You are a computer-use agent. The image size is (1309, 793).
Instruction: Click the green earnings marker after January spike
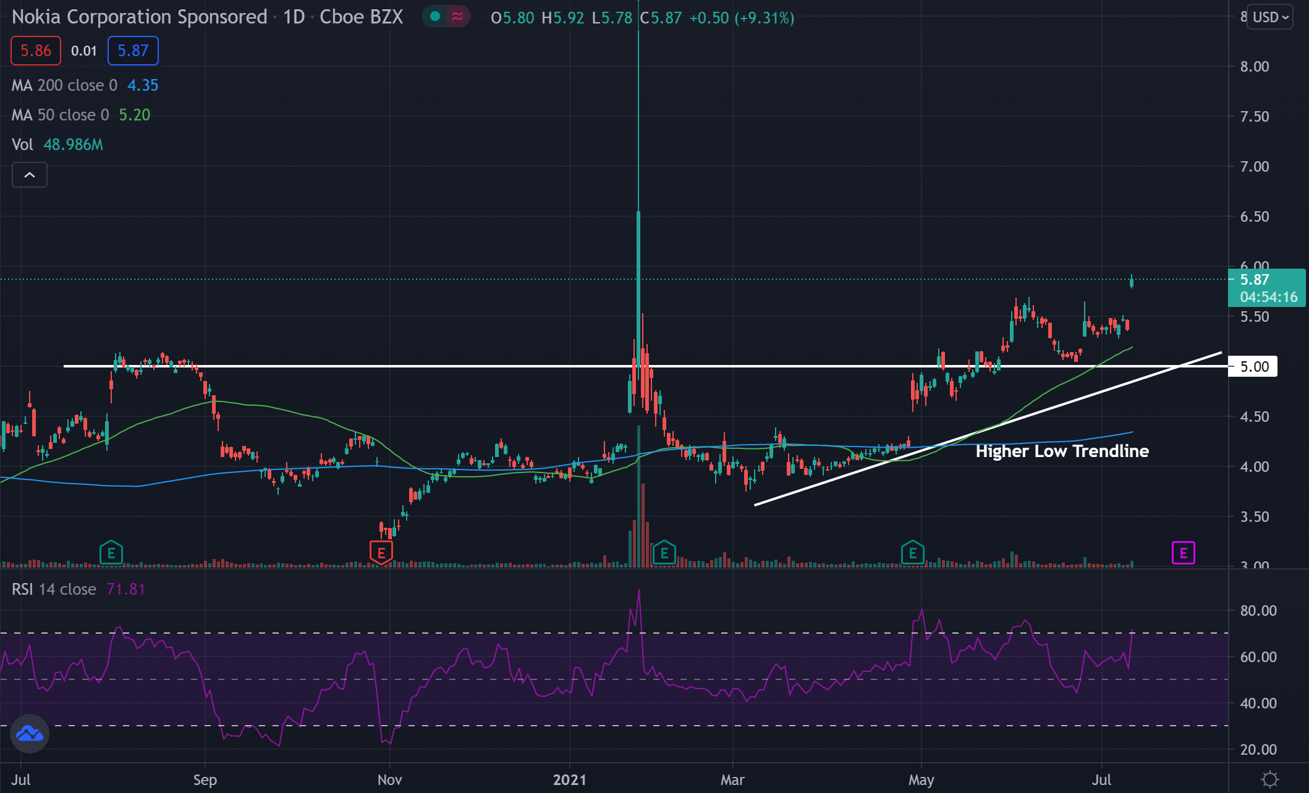pos(664,553)
